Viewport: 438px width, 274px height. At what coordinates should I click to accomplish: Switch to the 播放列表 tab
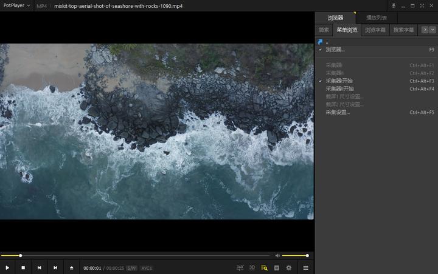click(376, 18)
